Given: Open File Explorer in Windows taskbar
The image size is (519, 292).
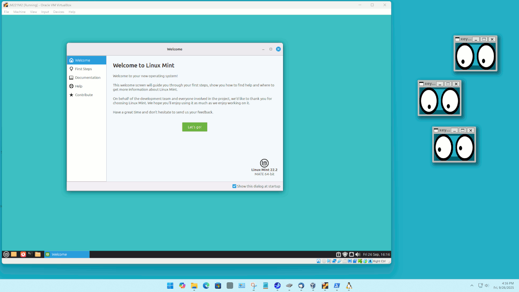Looking at the screenshot, I should point(194,286).
